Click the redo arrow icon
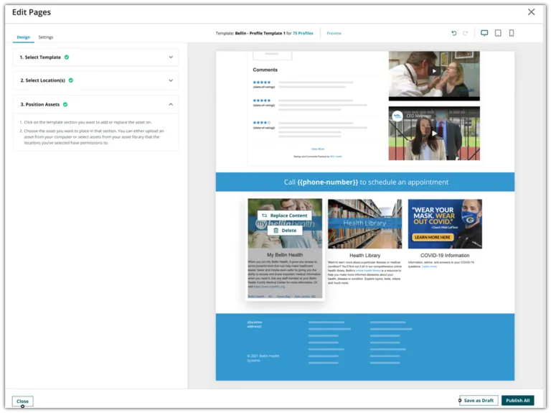This screenshot has height=413, width=551. [465, 33]
